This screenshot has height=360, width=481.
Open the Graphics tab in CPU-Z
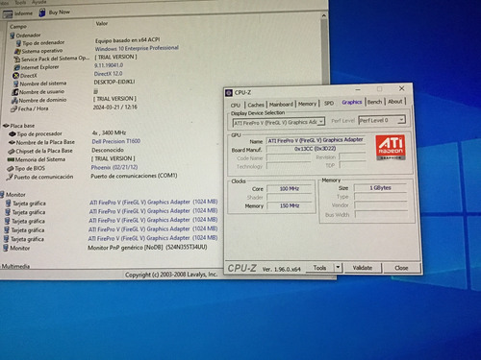point(352,102)
